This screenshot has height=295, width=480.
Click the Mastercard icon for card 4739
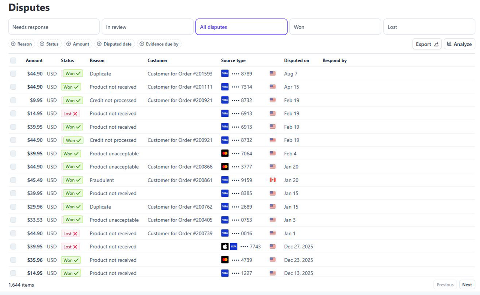tap(225, 260)
